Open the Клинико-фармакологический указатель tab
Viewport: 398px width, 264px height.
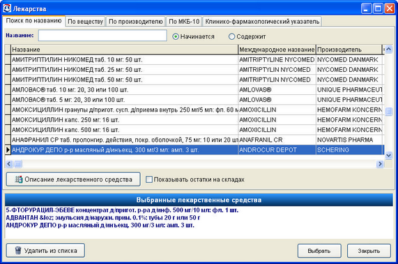(262, 22)
